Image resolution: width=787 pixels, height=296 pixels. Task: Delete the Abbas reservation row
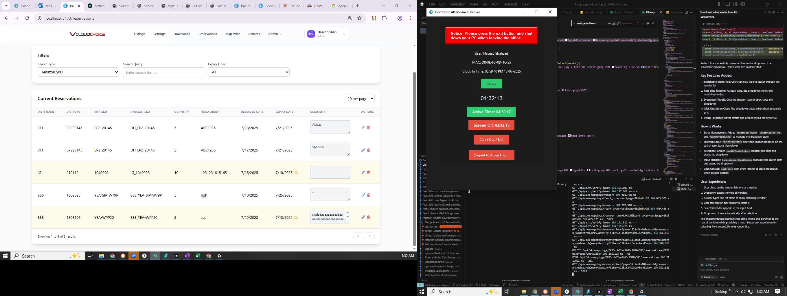(369, 127)
